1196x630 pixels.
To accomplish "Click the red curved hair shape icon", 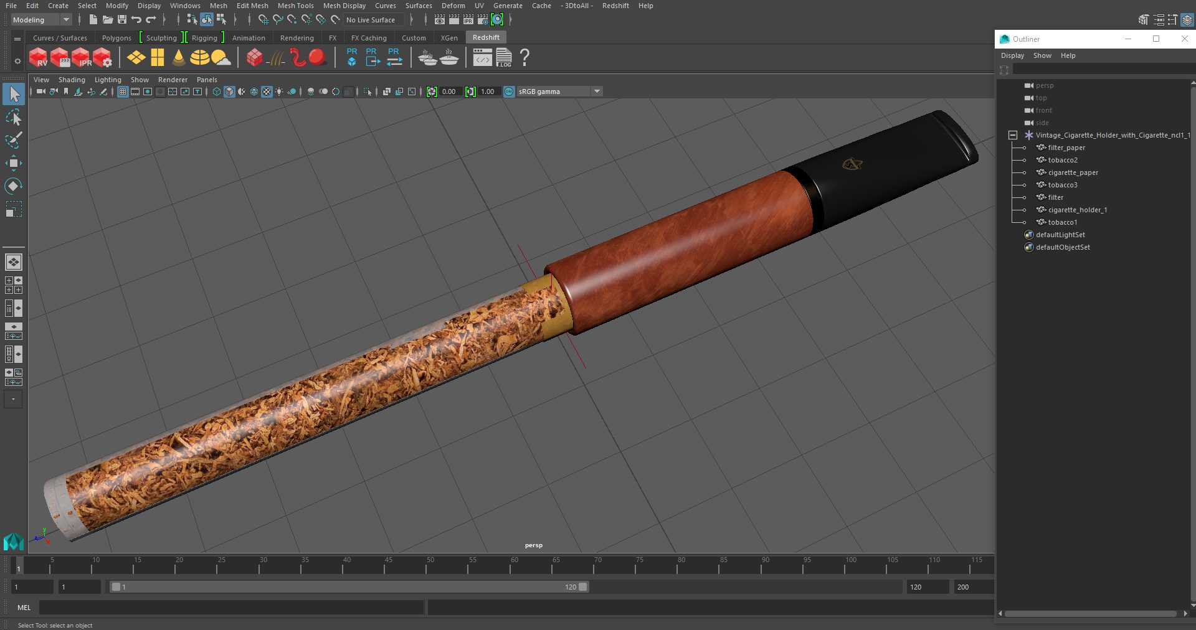I will [298, 58].
